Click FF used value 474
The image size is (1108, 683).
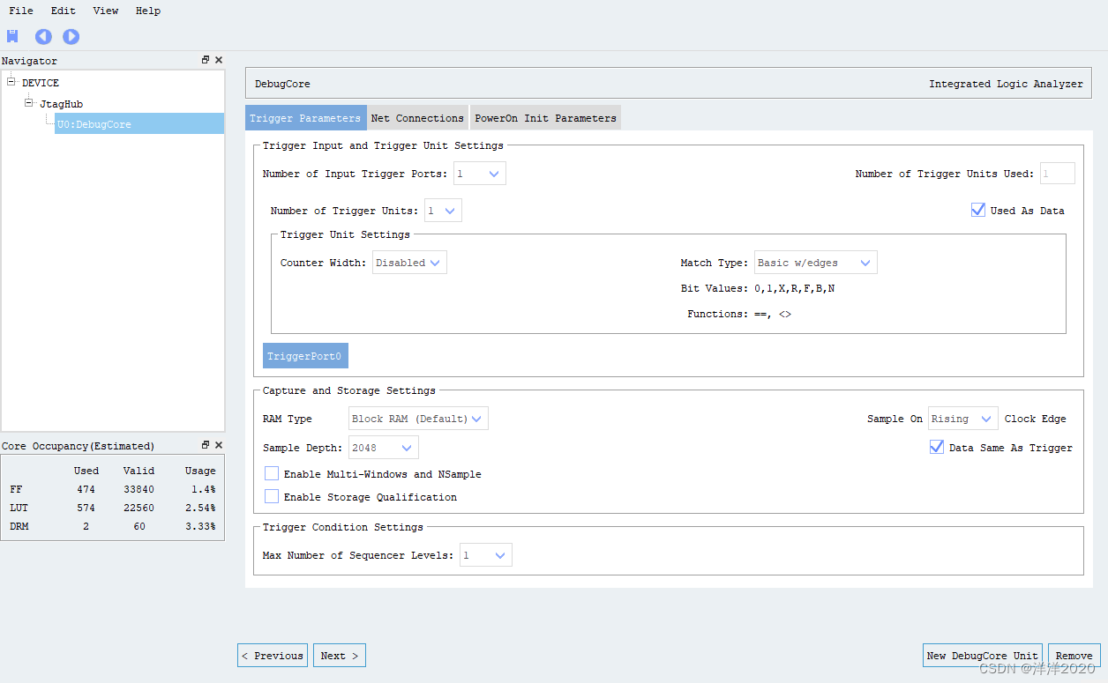point(86,489)
